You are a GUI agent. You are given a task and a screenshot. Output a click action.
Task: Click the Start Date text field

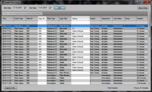(18, 8)
